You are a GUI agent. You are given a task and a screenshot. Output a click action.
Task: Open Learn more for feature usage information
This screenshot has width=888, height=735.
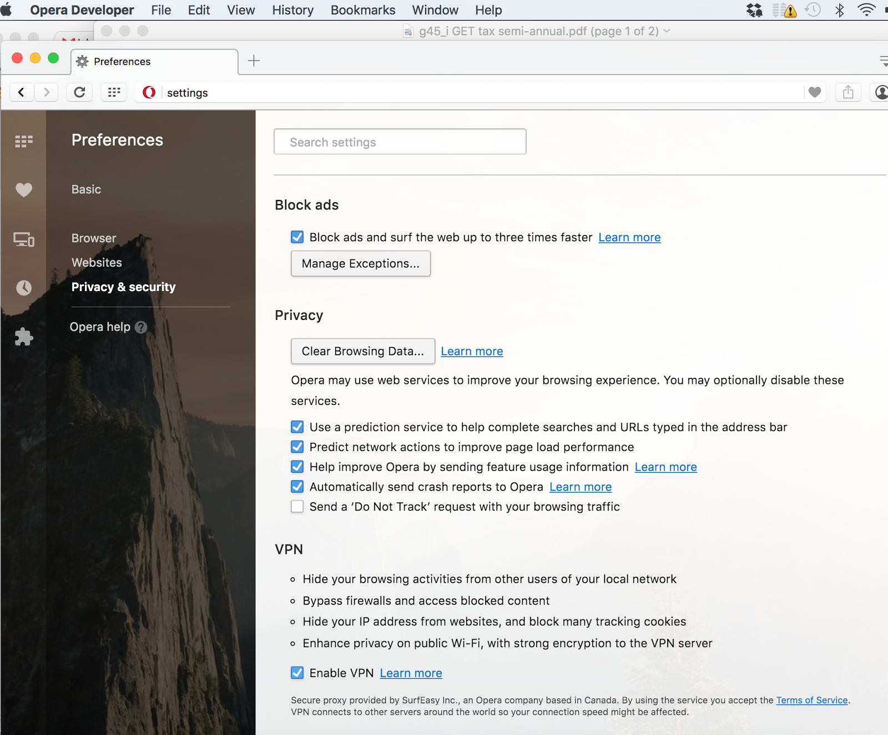[x=665, y=467]
